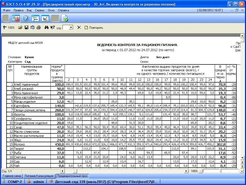The width and height of the screenshot is (246, 185).
Task: Restore the inner document window
Action: (x=237, y=10)
